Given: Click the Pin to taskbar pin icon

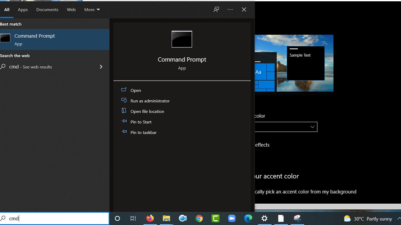Looking at the screenshot, I should point(124,132).
